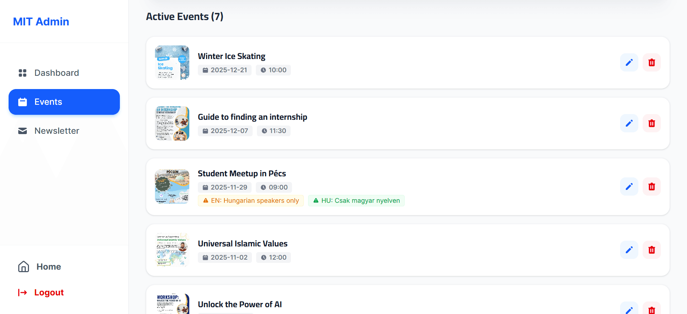
Task: Delete the Unlock the Power of AI event
Action: (652, 308)
